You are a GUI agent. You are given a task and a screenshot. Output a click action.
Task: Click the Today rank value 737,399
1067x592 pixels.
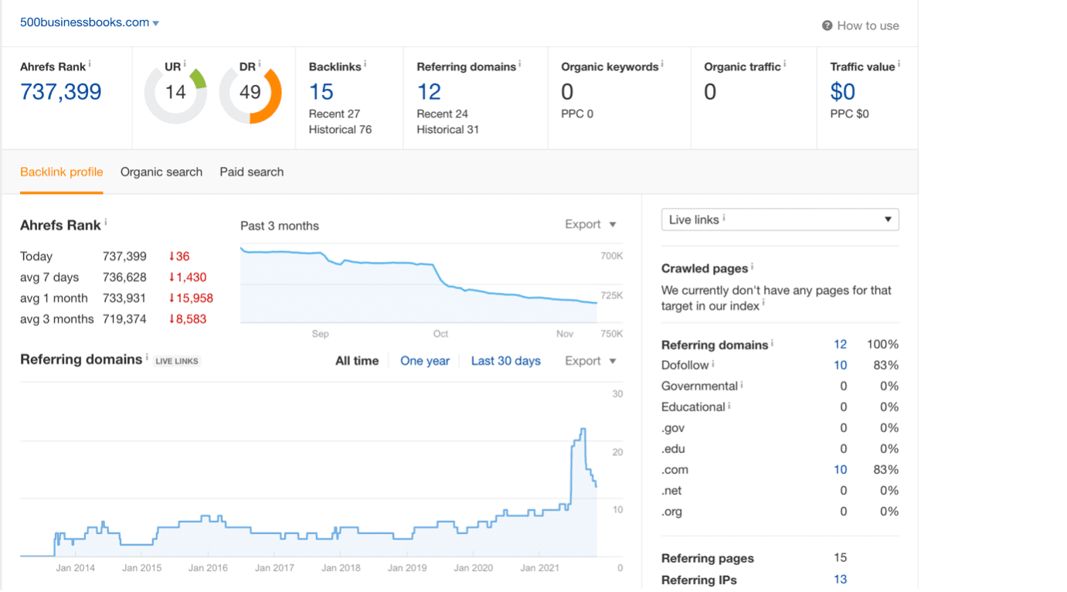[124, 257]
